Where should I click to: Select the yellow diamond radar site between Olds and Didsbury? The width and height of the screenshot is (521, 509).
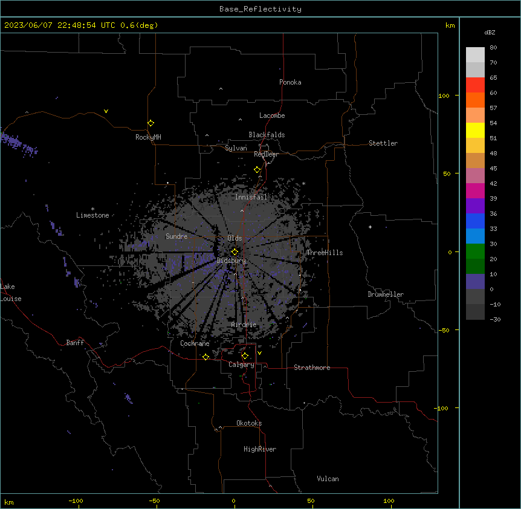[x=235, y=252]
